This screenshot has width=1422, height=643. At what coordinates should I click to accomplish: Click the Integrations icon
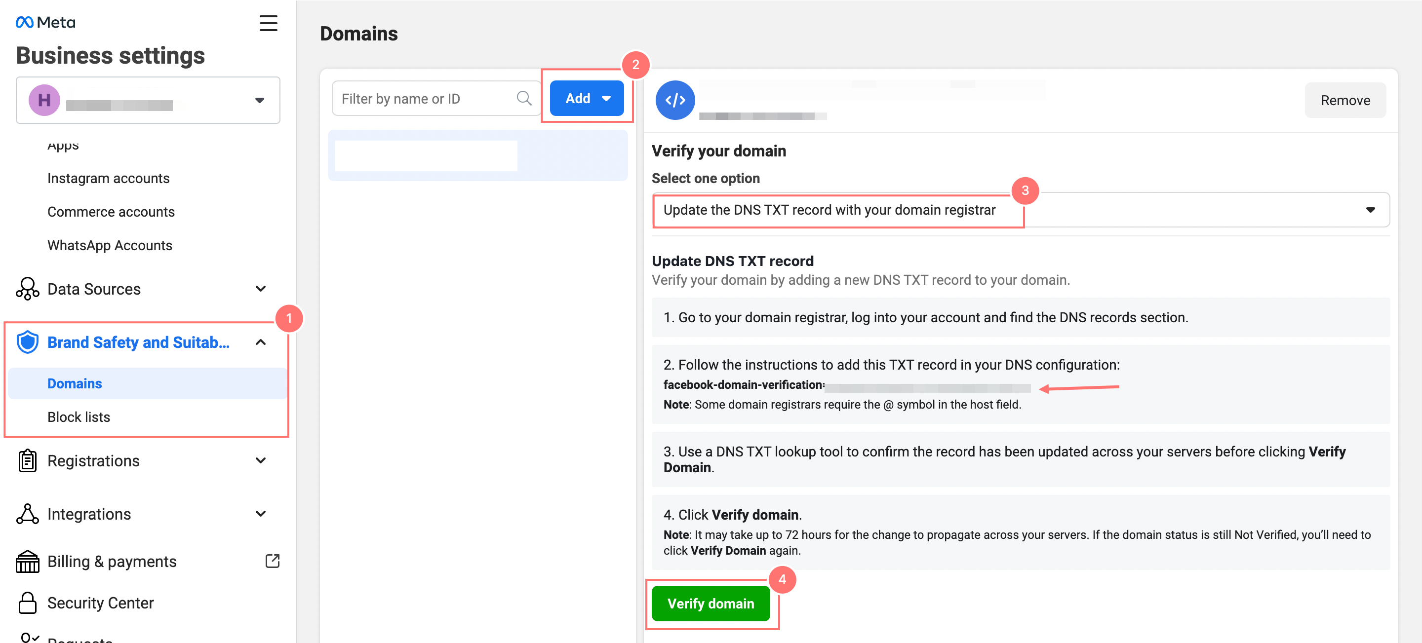27,514
